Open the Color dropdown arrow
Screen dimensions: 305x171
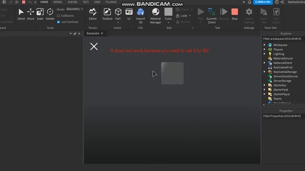pos(168,22)
